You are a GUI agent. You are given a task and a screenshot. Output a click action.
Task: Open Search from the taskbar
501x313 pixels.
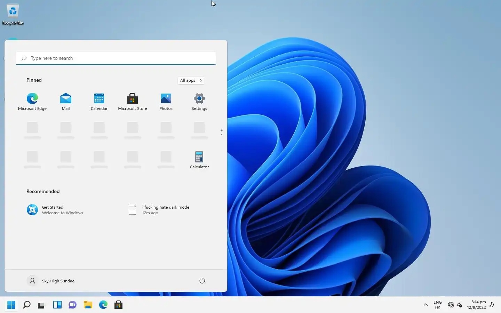[x=26, y=305]
